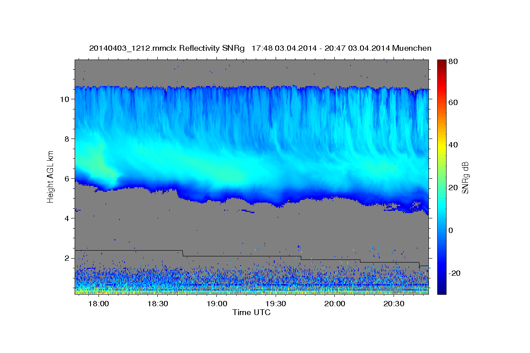Click the colorbar value 80

point(454,62)
